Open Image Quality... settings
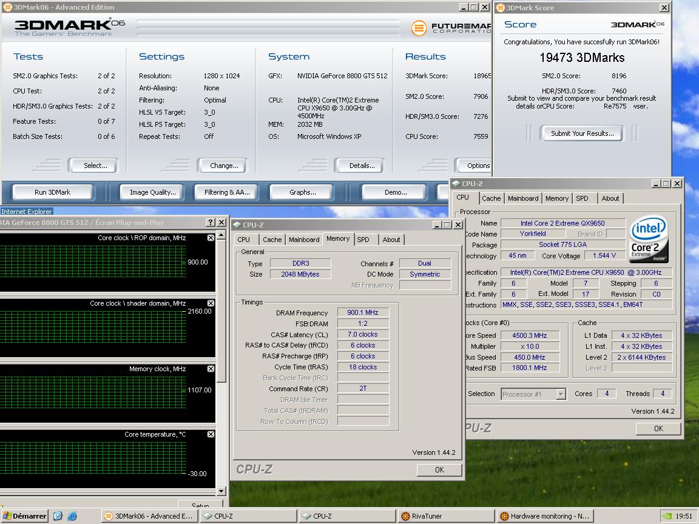 (152, 192)
